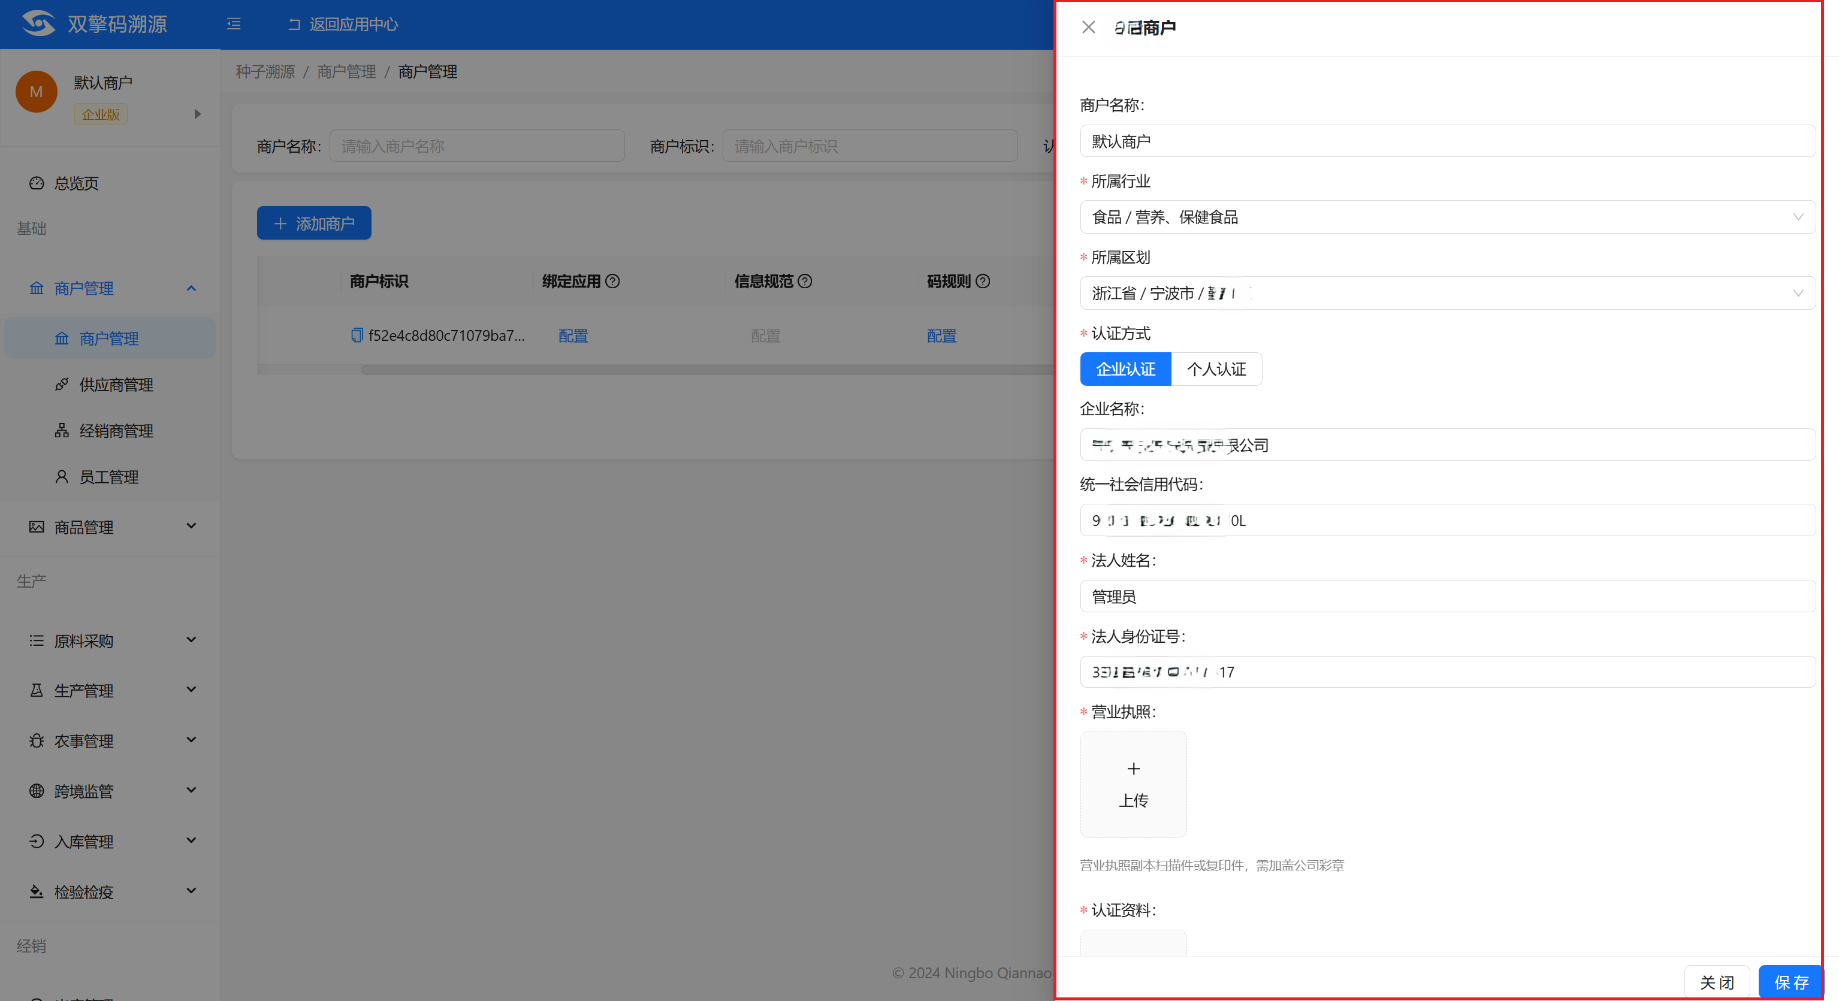Click the orange M avatar
This screenshot has width=1839, height=1001.
(x=37, y=92)
